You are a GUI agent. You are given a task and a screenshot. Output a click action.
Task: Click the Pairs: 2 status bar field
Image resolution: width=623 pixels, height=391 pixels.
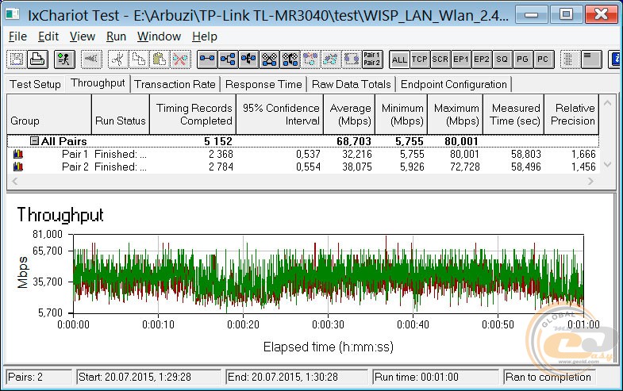point(39,377)
